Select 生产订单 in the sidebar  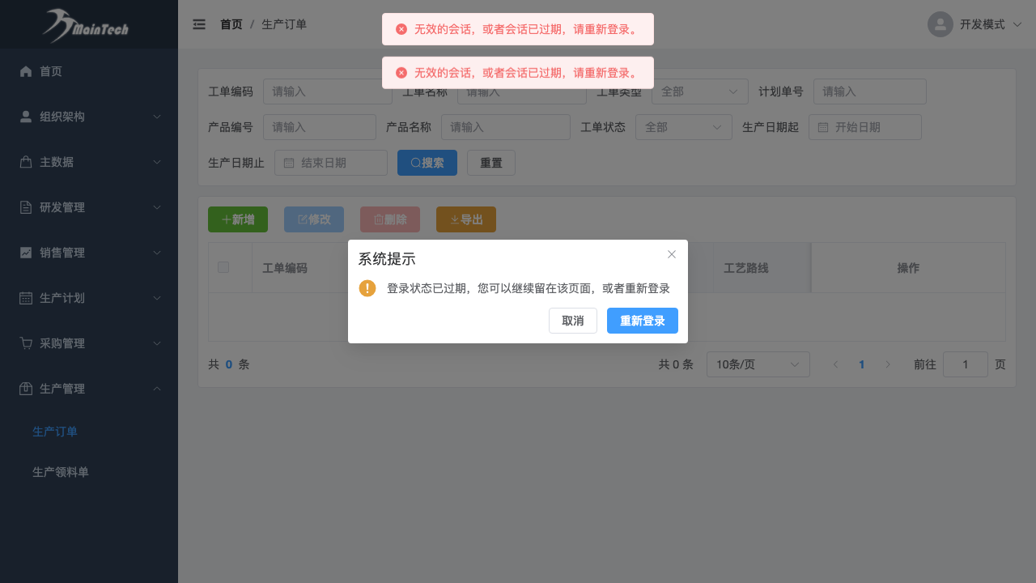pos(55,432)
